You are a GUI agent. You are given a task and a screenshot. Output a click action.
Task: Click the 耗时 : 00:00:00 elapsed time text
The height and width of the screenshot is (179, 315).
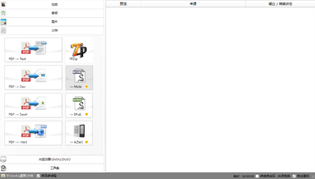tap(244, 176)
